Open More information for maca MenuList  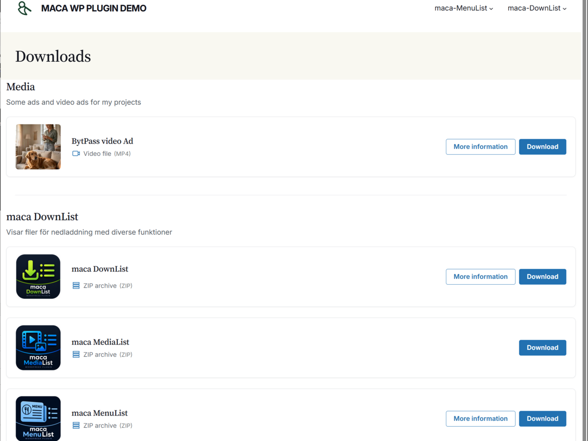click(x=480, y=418)
